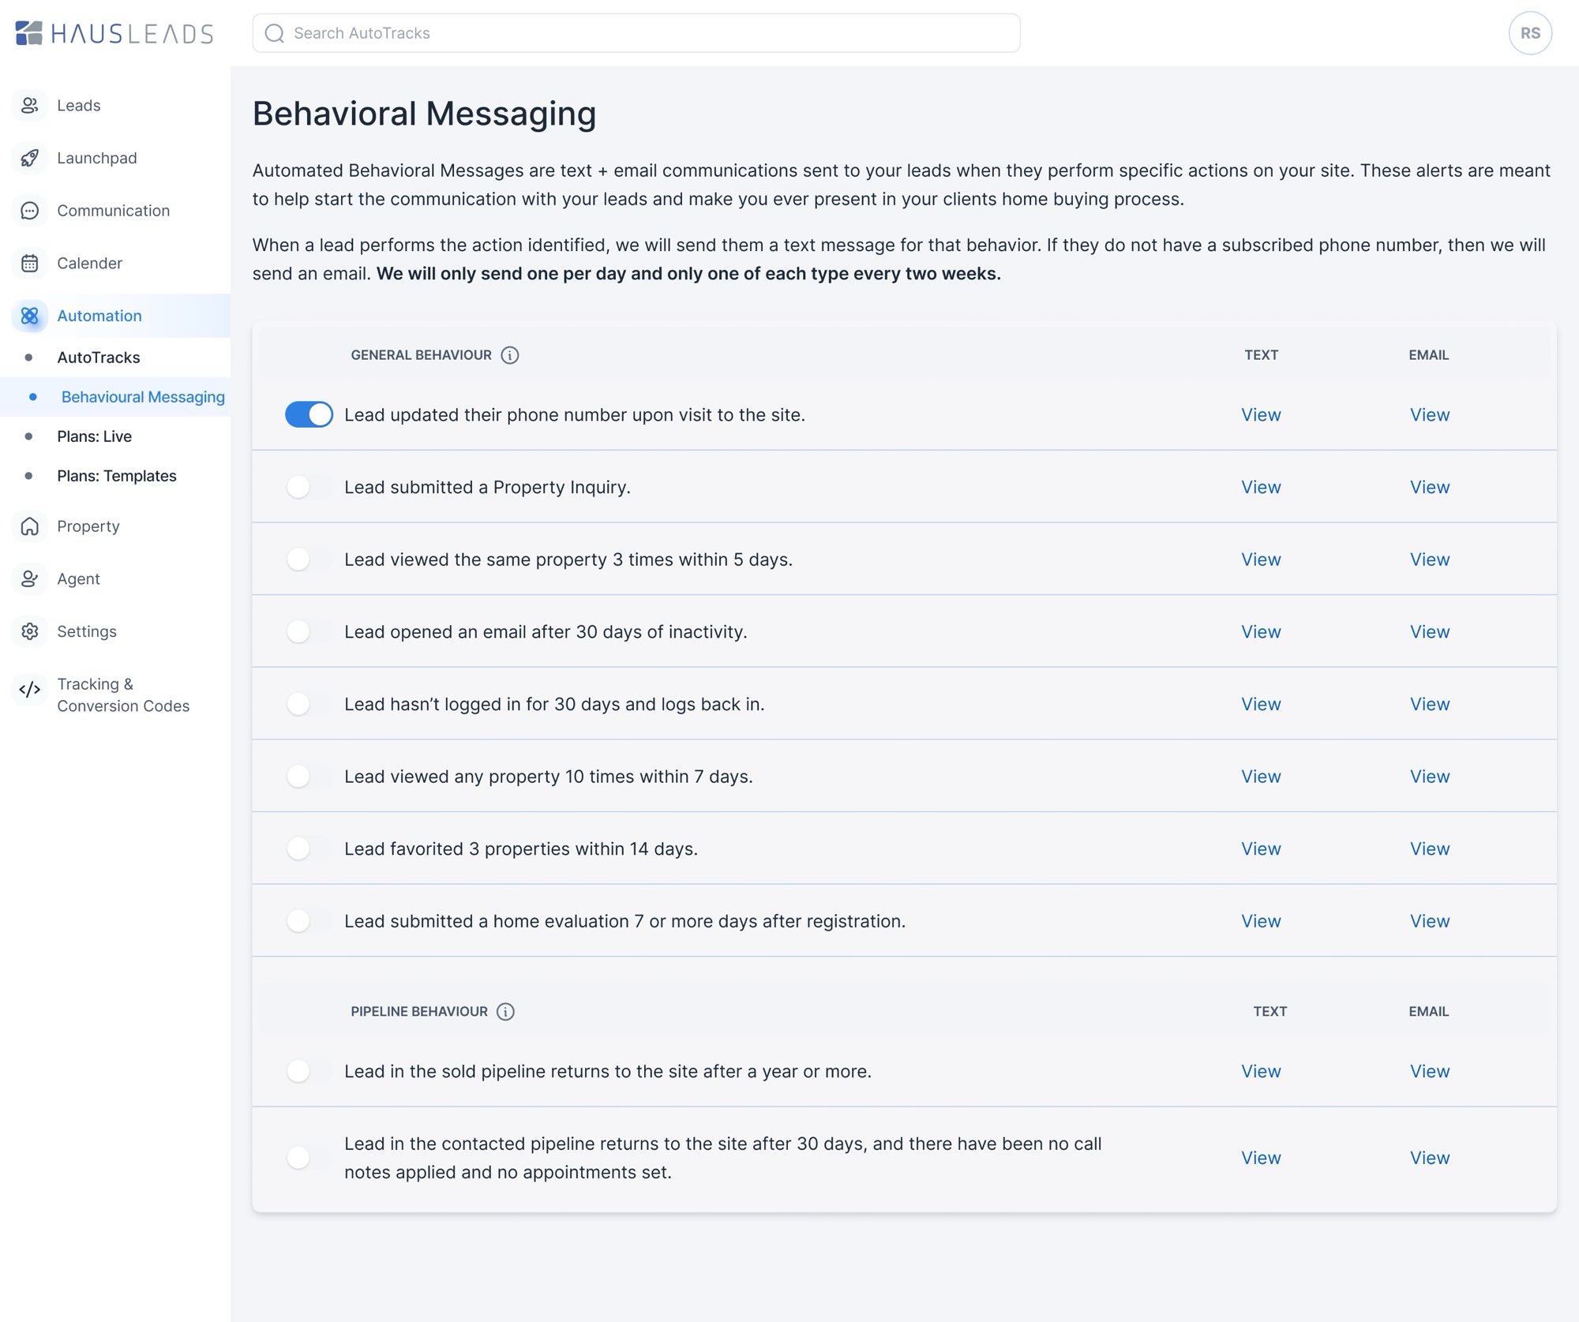Open AutoTracks submenu item

(99, 358)
